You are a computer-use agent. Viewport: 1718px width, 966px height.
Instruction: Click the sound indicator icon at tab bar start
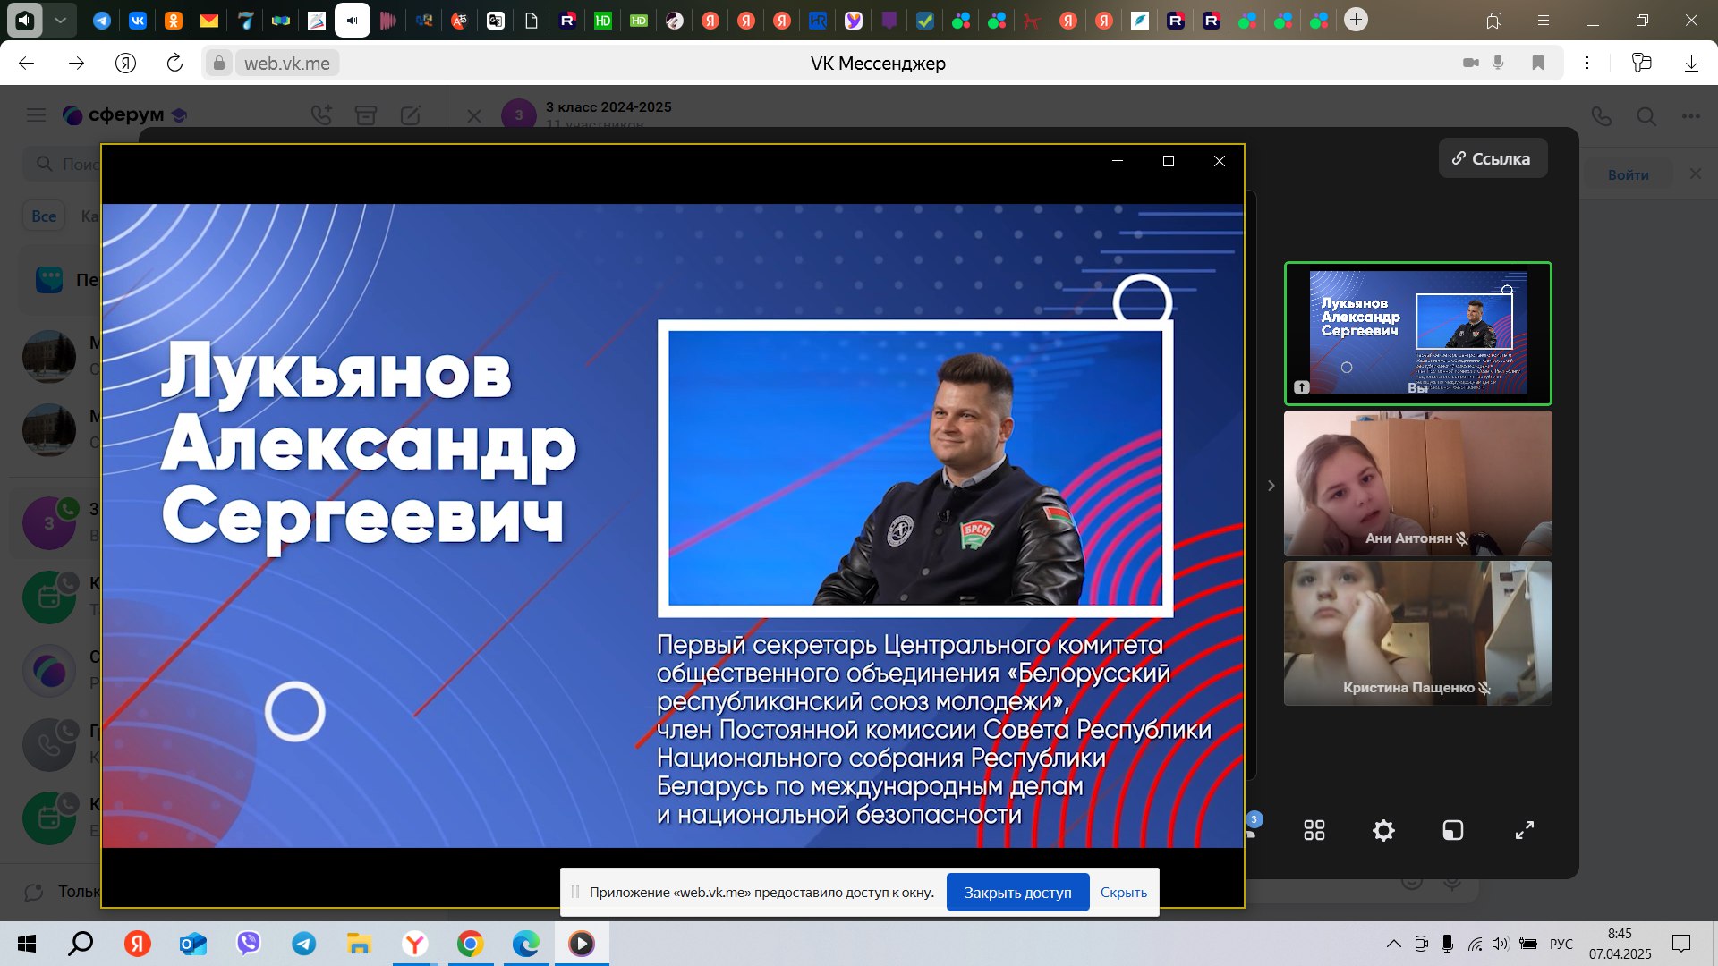24,20
